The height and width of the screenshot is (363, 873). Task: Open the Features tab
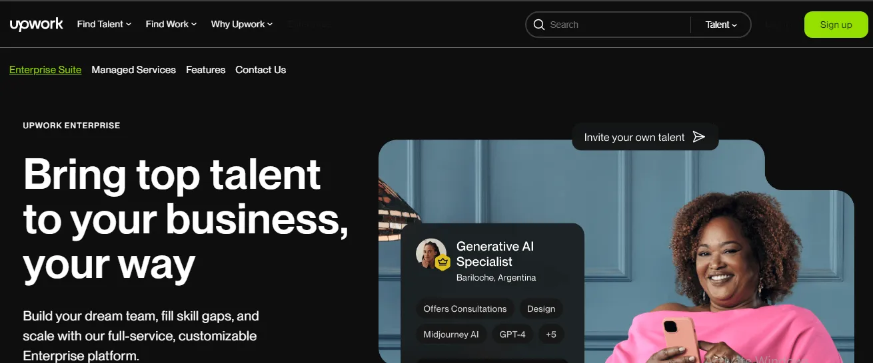(x=205, y=70)
